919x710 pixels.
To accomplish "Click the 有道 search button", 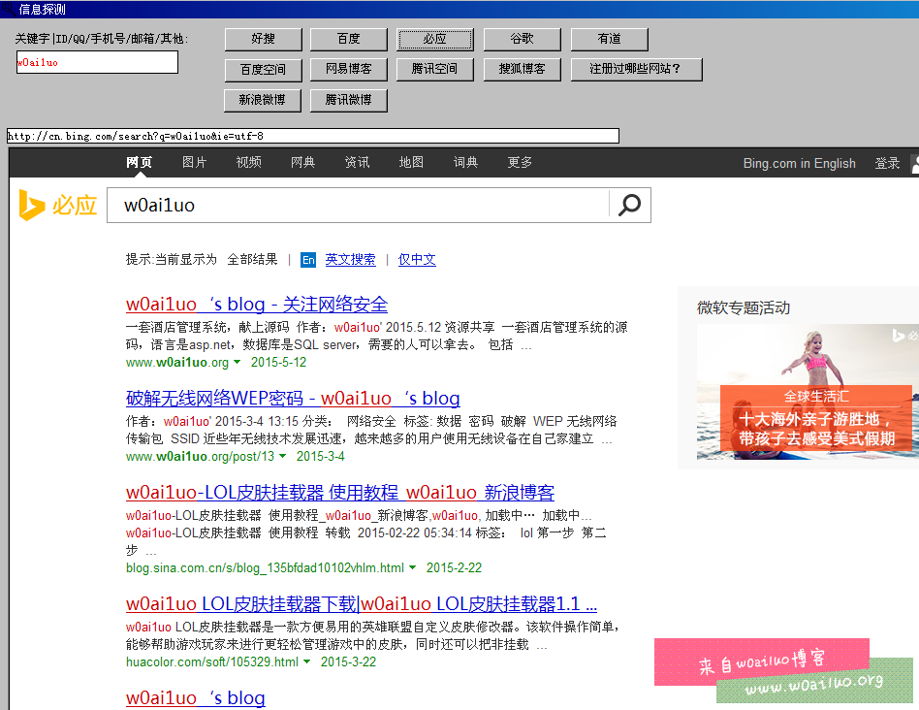I will point(609,39).
